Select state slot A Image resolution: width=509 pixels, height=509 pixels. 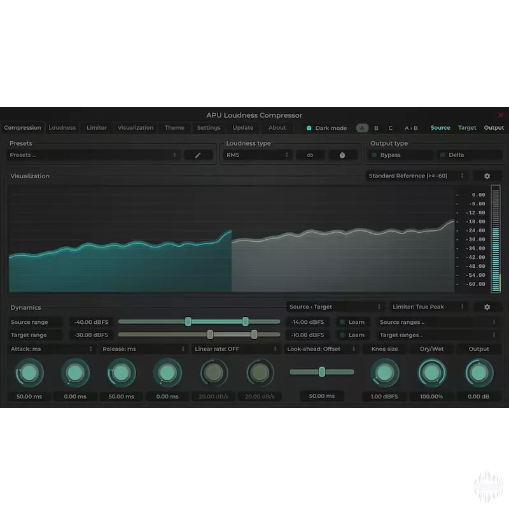tap(362, 128)
